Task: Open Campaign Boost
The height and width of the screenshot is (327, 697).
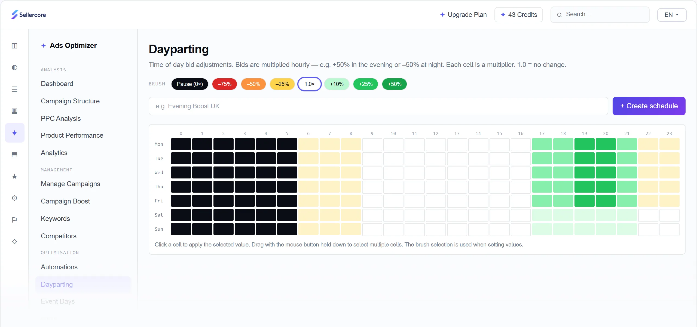Action: [x=65, y=201]
